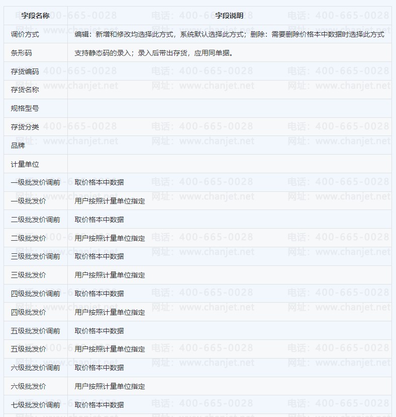Click the 四级批发价调前 field name

(x=36, y=294)
